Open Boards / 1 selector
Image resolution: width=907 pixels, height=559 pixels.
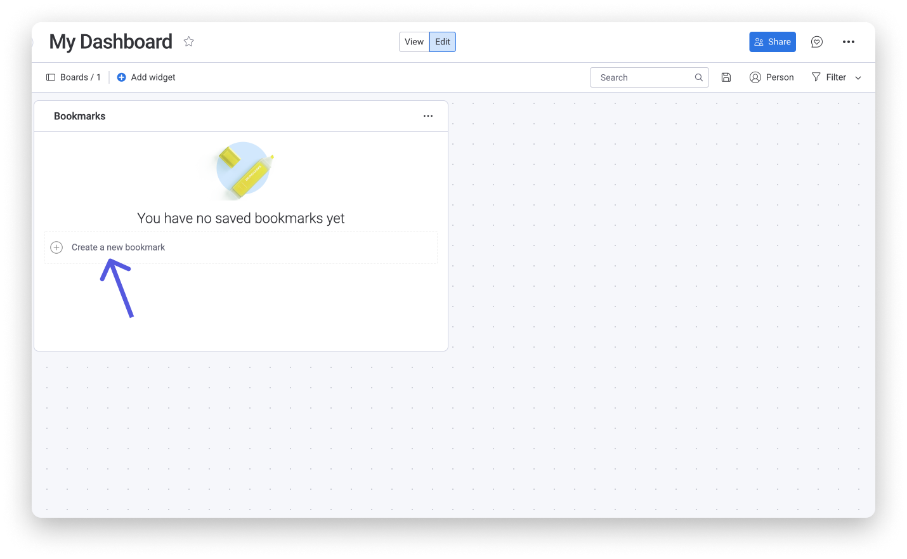tap(74, 77)
